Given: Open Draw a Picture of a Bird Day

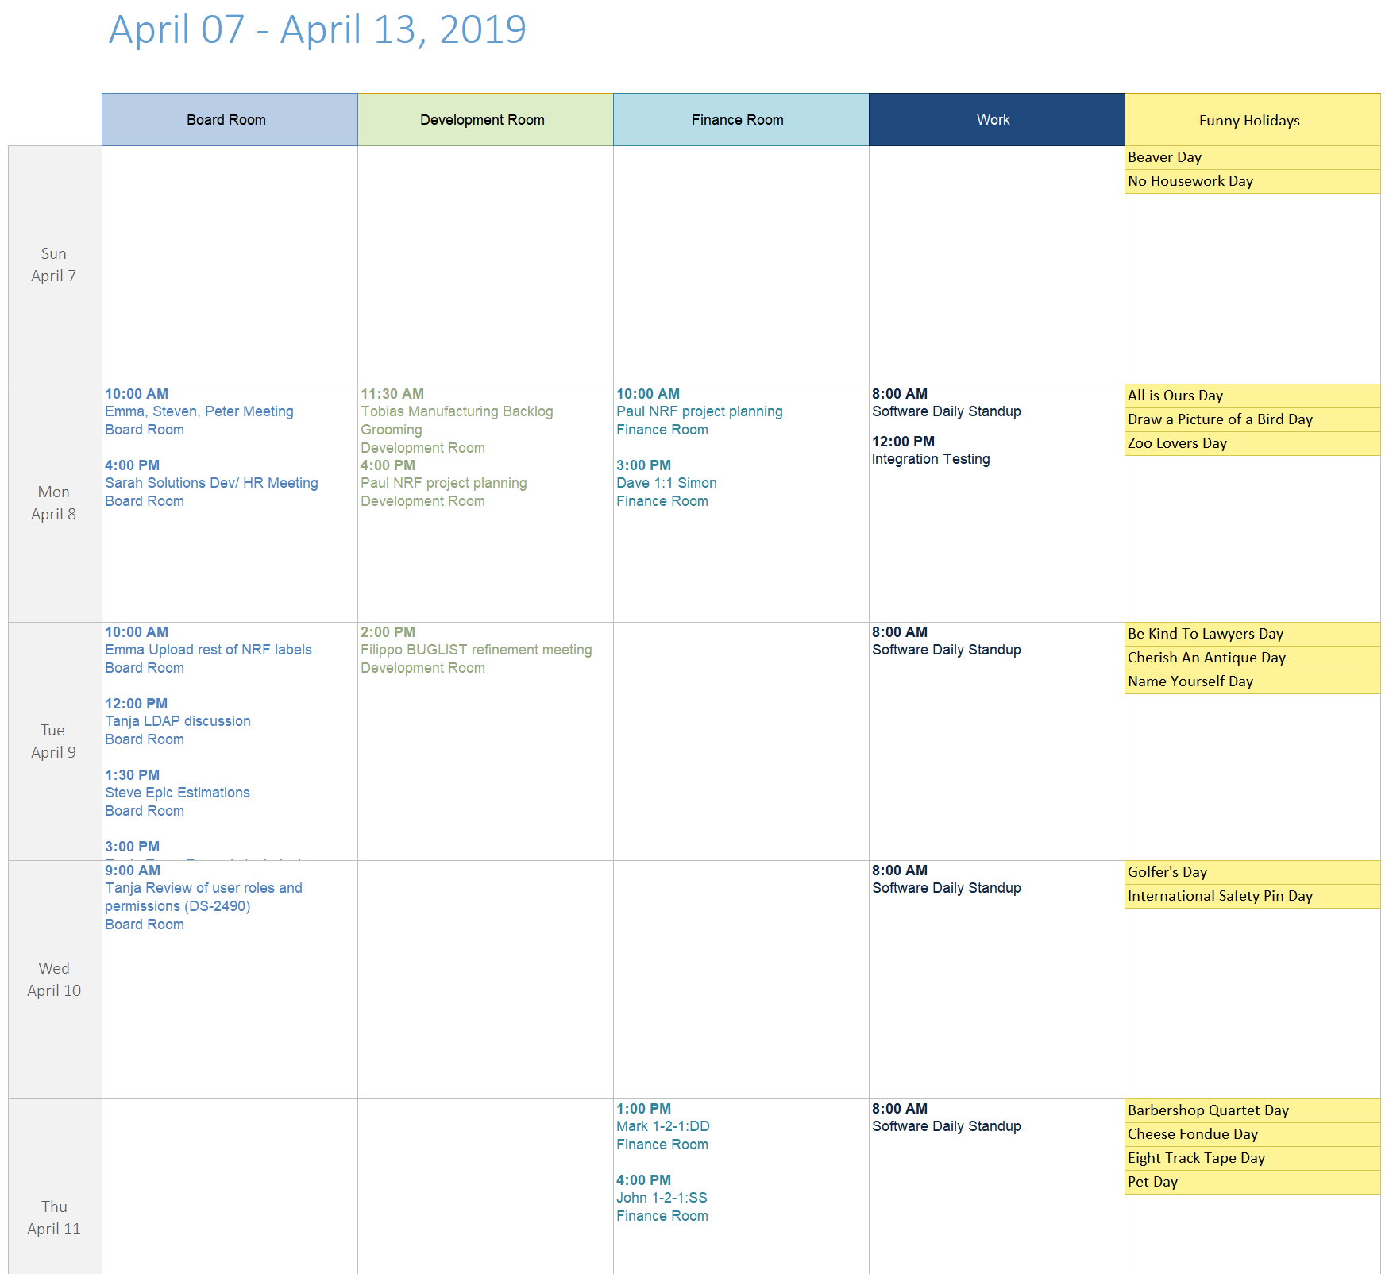Looking at the screenshot, I should click(x=1252, y=419).
